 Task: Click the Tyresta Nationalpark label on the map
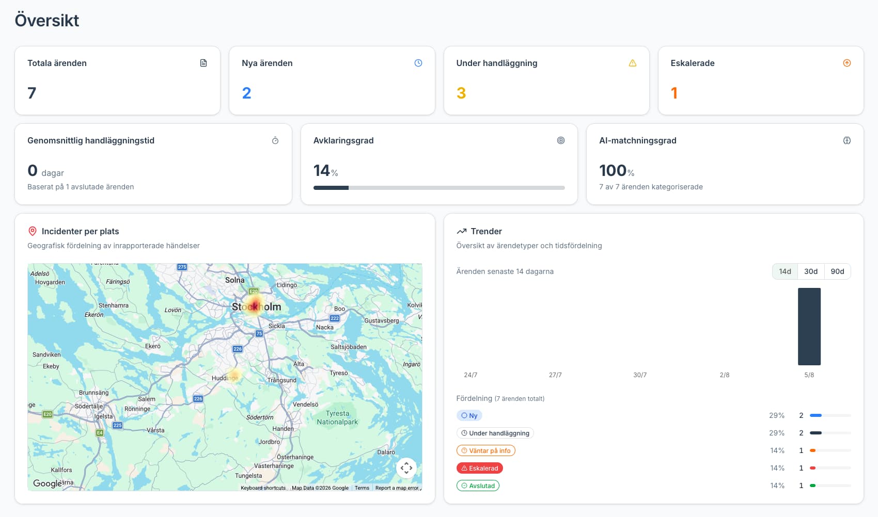tap(337, 417)
